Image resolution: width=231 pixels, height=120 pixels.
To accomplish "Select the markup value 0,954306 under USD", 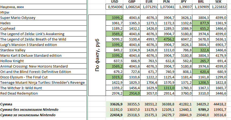I will tap(115, 7).
